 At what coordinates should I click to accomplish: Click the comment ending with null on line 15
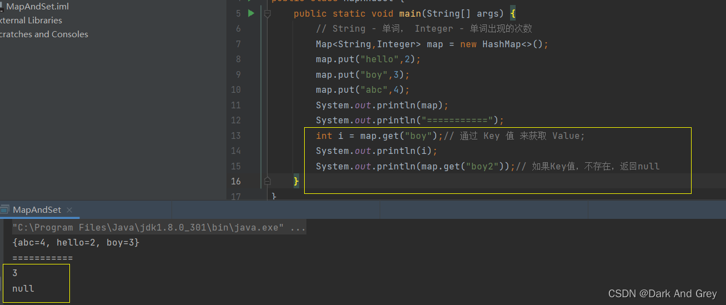coord(588,166)
